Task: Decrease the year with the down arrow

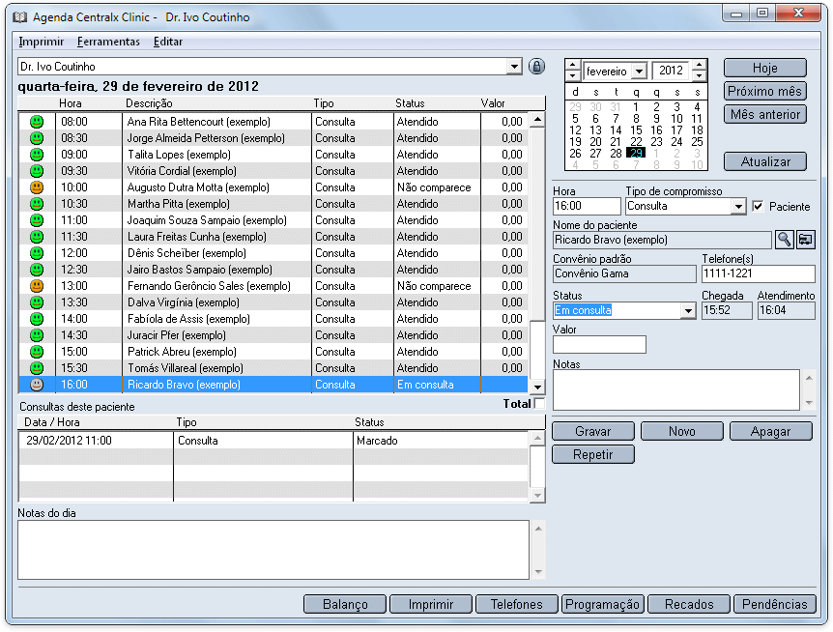Action: [699, 74]
